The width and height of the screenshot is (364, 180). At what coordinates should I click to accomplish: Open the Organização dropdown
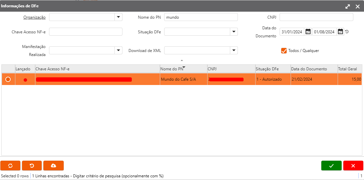[118, 17]
